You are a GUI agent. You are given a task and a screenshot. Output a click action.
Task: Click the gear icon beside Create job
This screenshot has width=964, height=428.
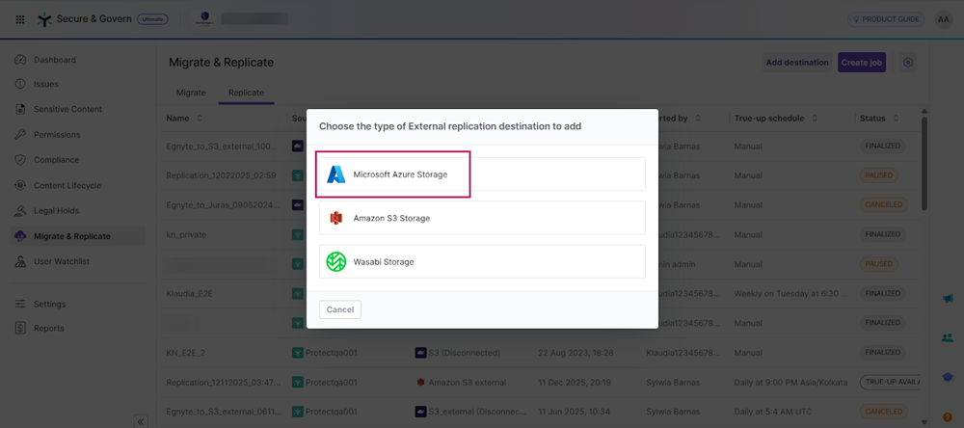click(907, 63)
